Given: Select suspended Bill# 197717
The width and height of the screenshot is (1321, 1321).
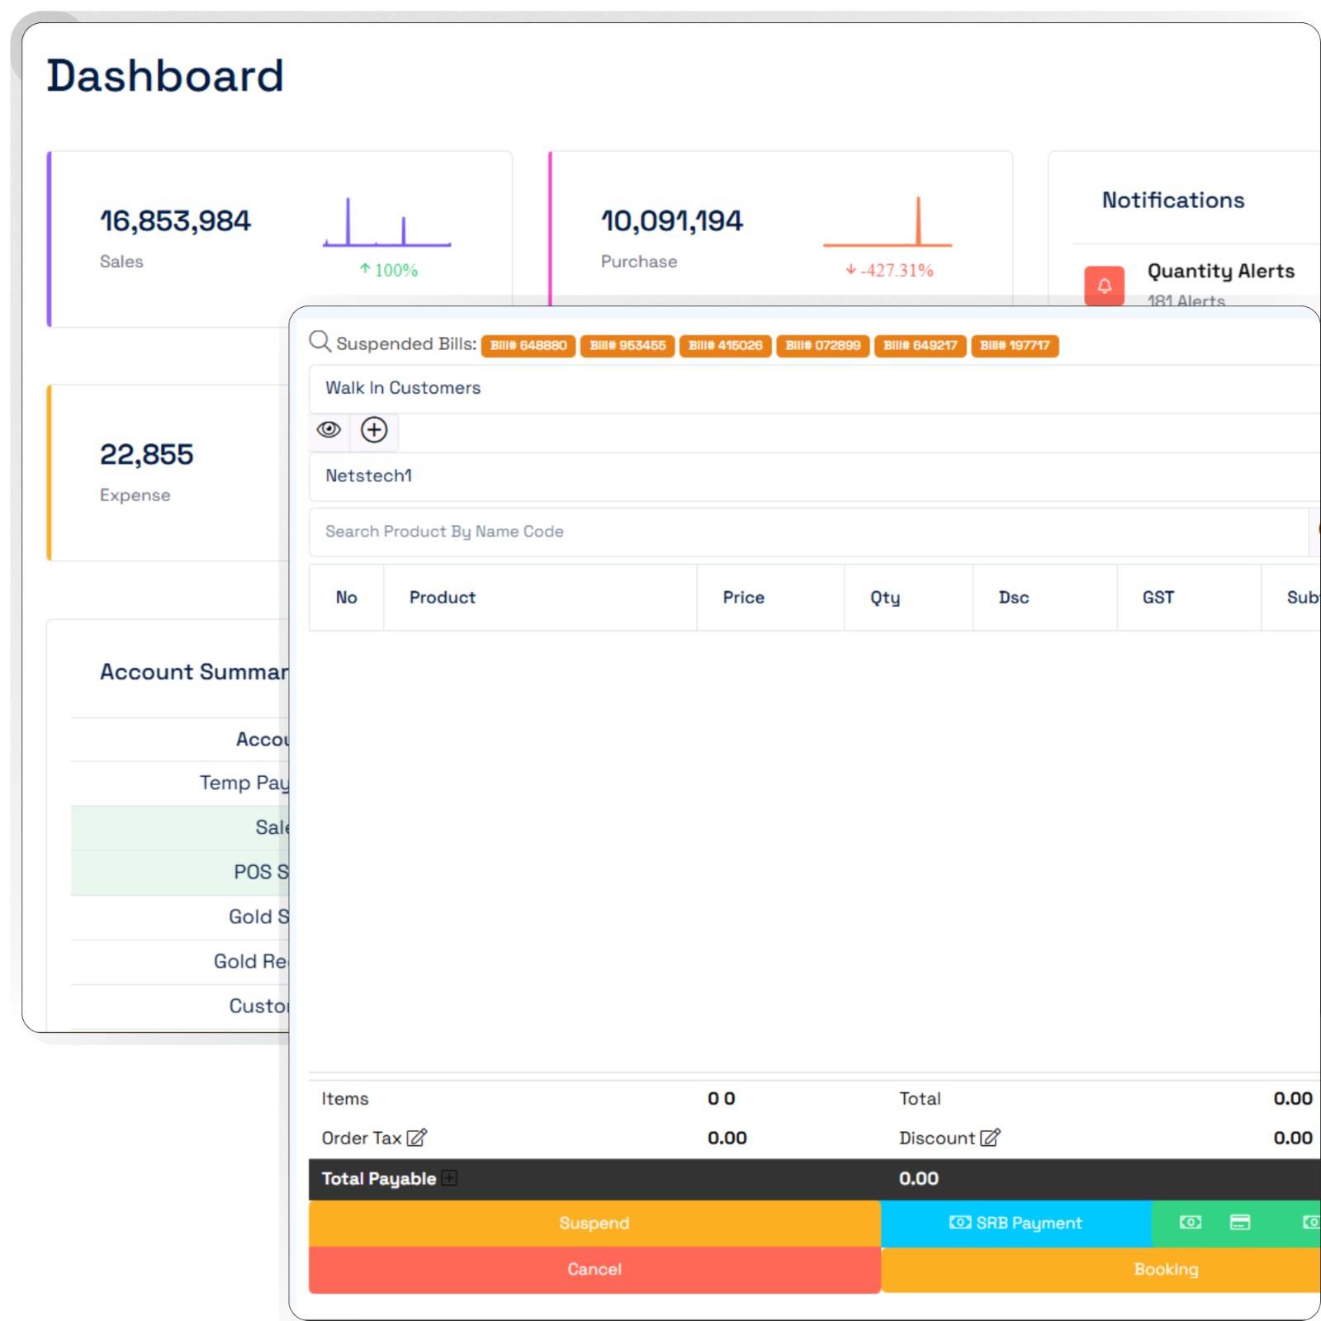Looking at the screenshot, I should coord(1014,346).
